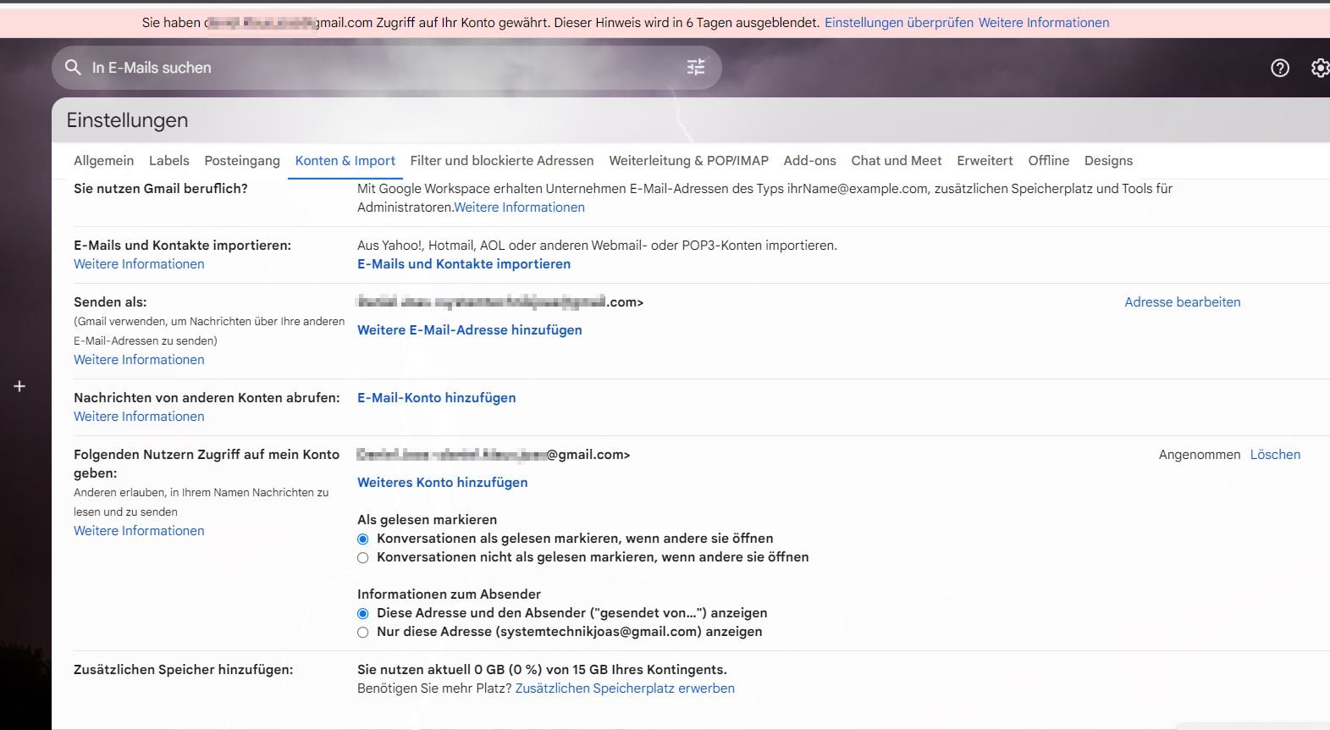Viewport: 1330px width, 730px height.
Task: Open the settings gear icon
Action: click(1319, 69)
